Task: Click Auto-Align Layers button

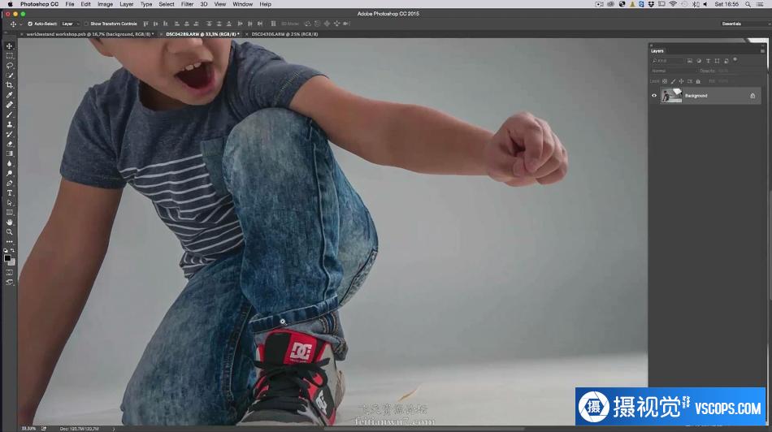Action: coord(273,24)
